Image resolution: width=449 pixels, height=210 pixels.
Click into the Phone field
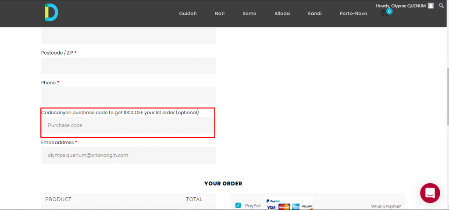coord(128,95)
